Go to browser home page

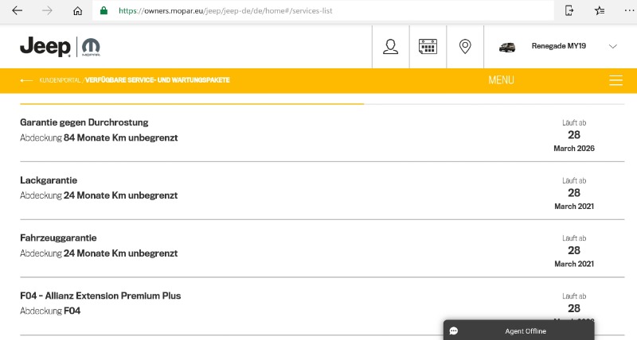77,11
